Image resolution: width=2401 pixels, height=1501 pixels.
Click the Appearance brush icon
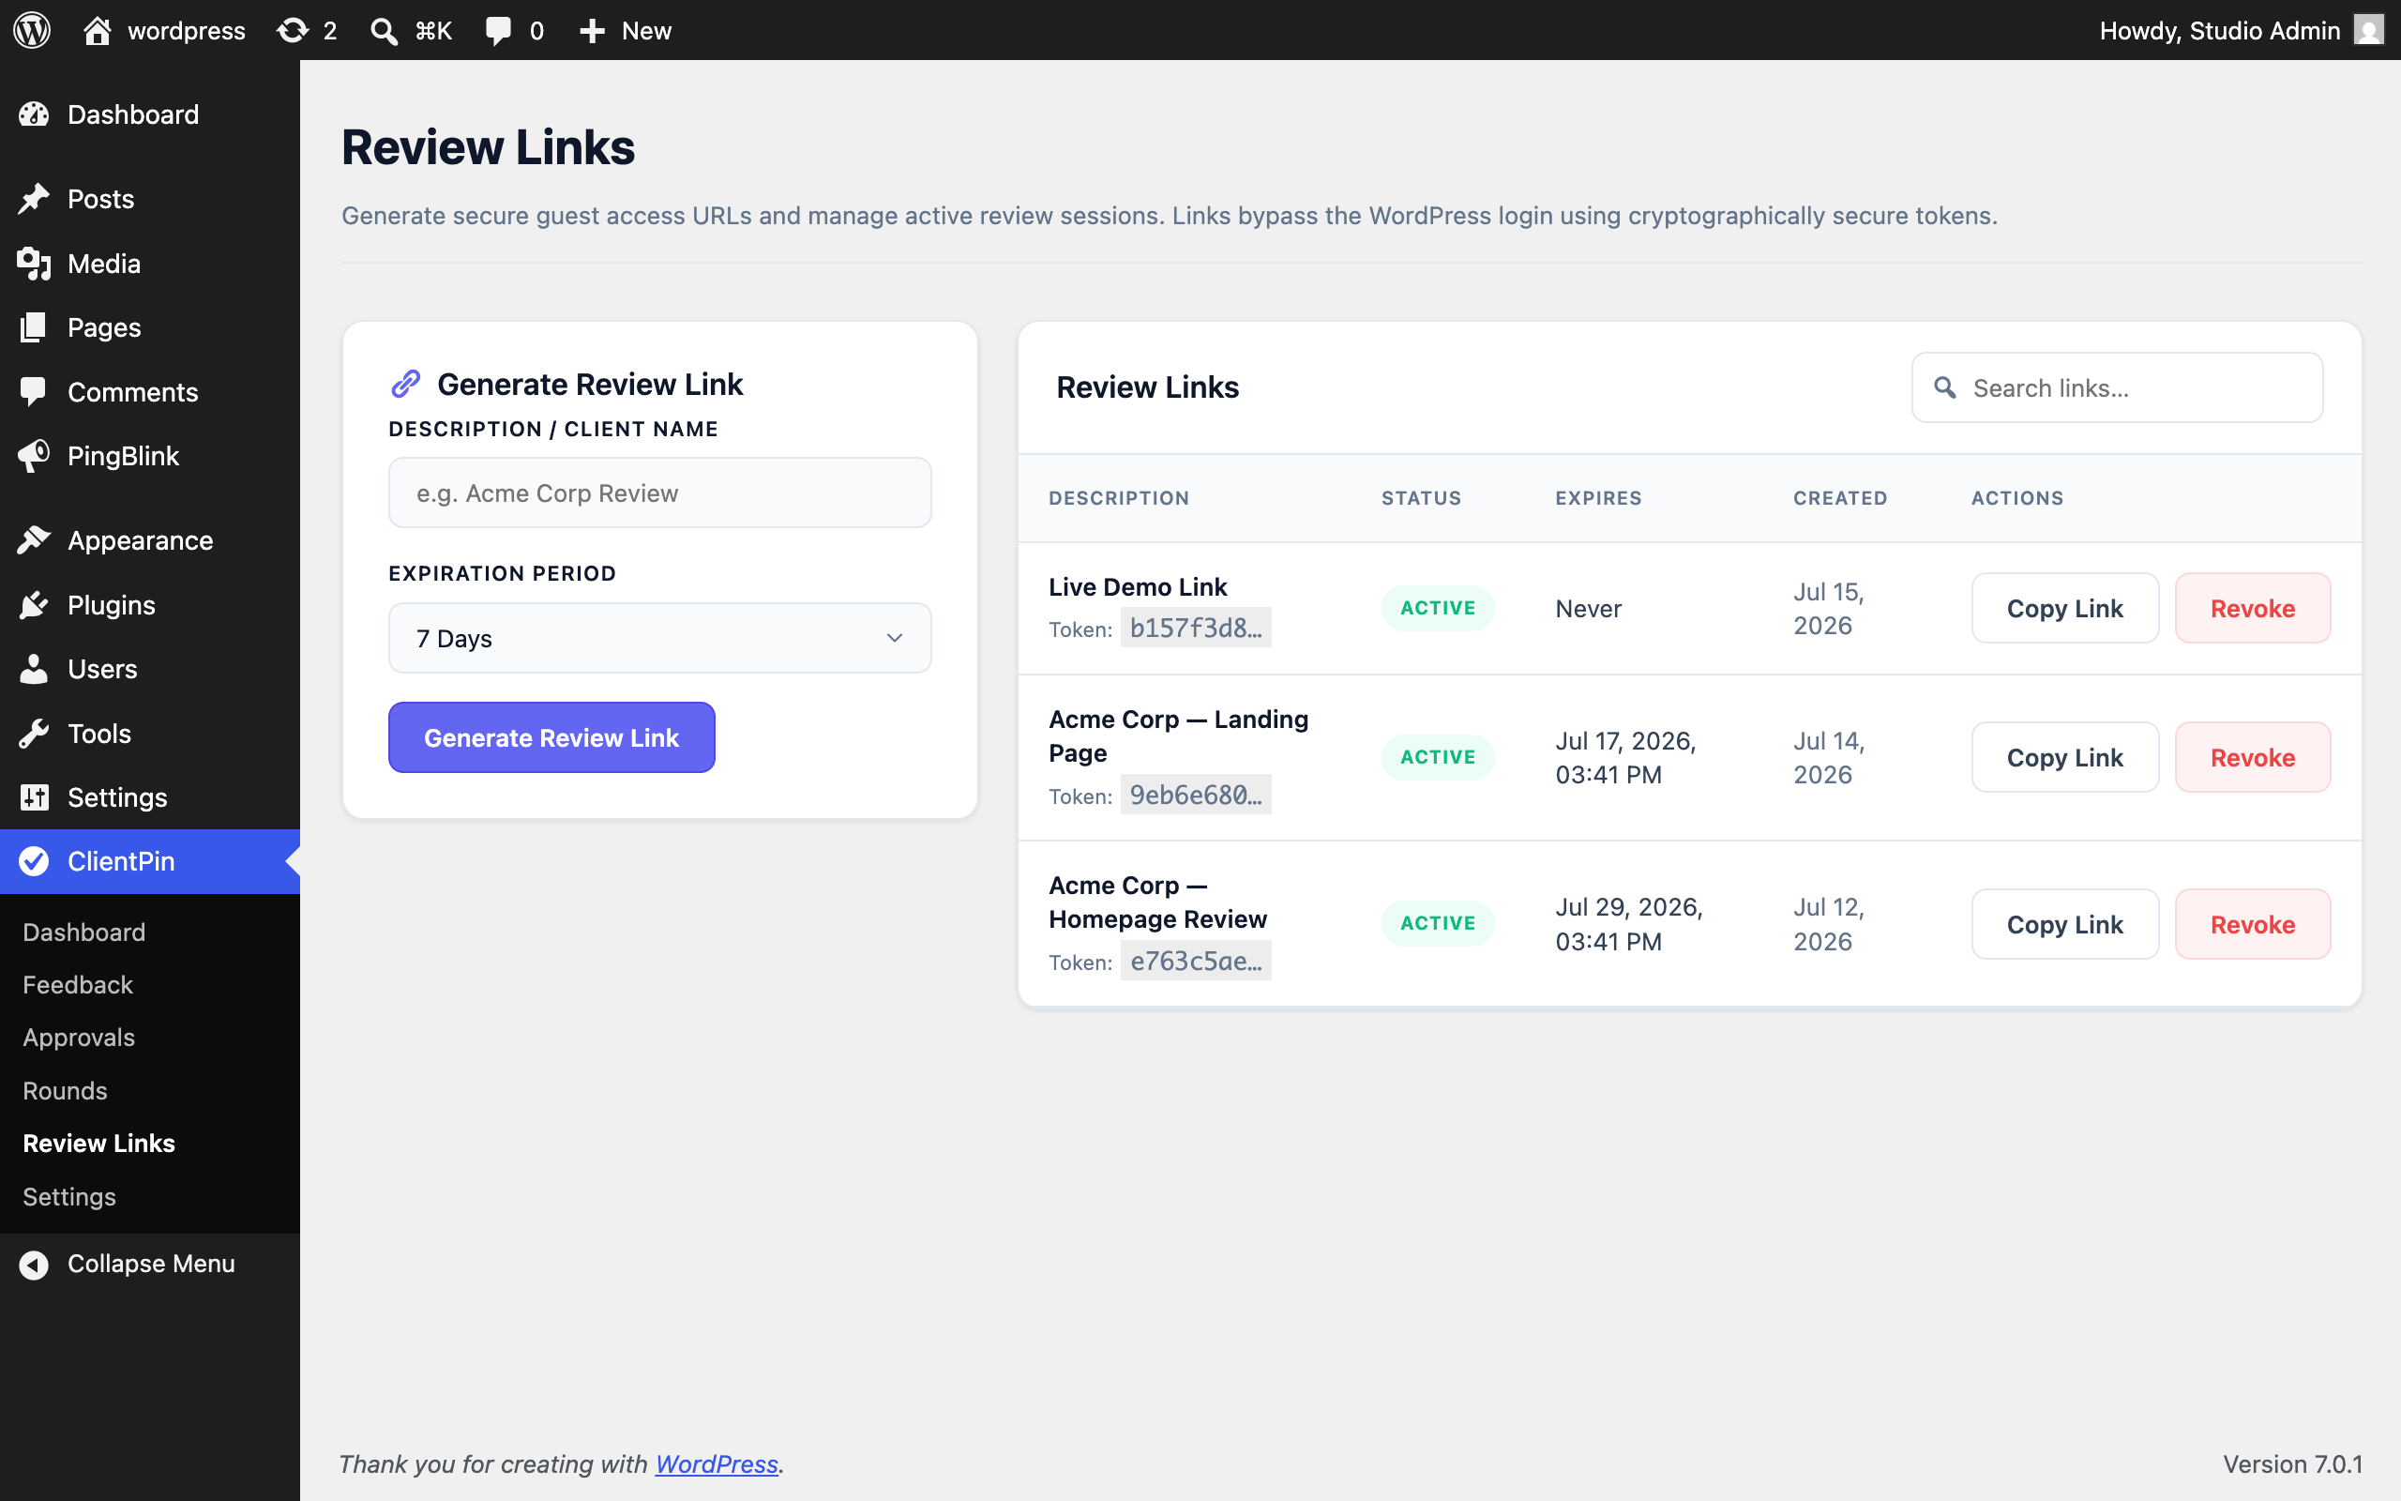point(34,540)
